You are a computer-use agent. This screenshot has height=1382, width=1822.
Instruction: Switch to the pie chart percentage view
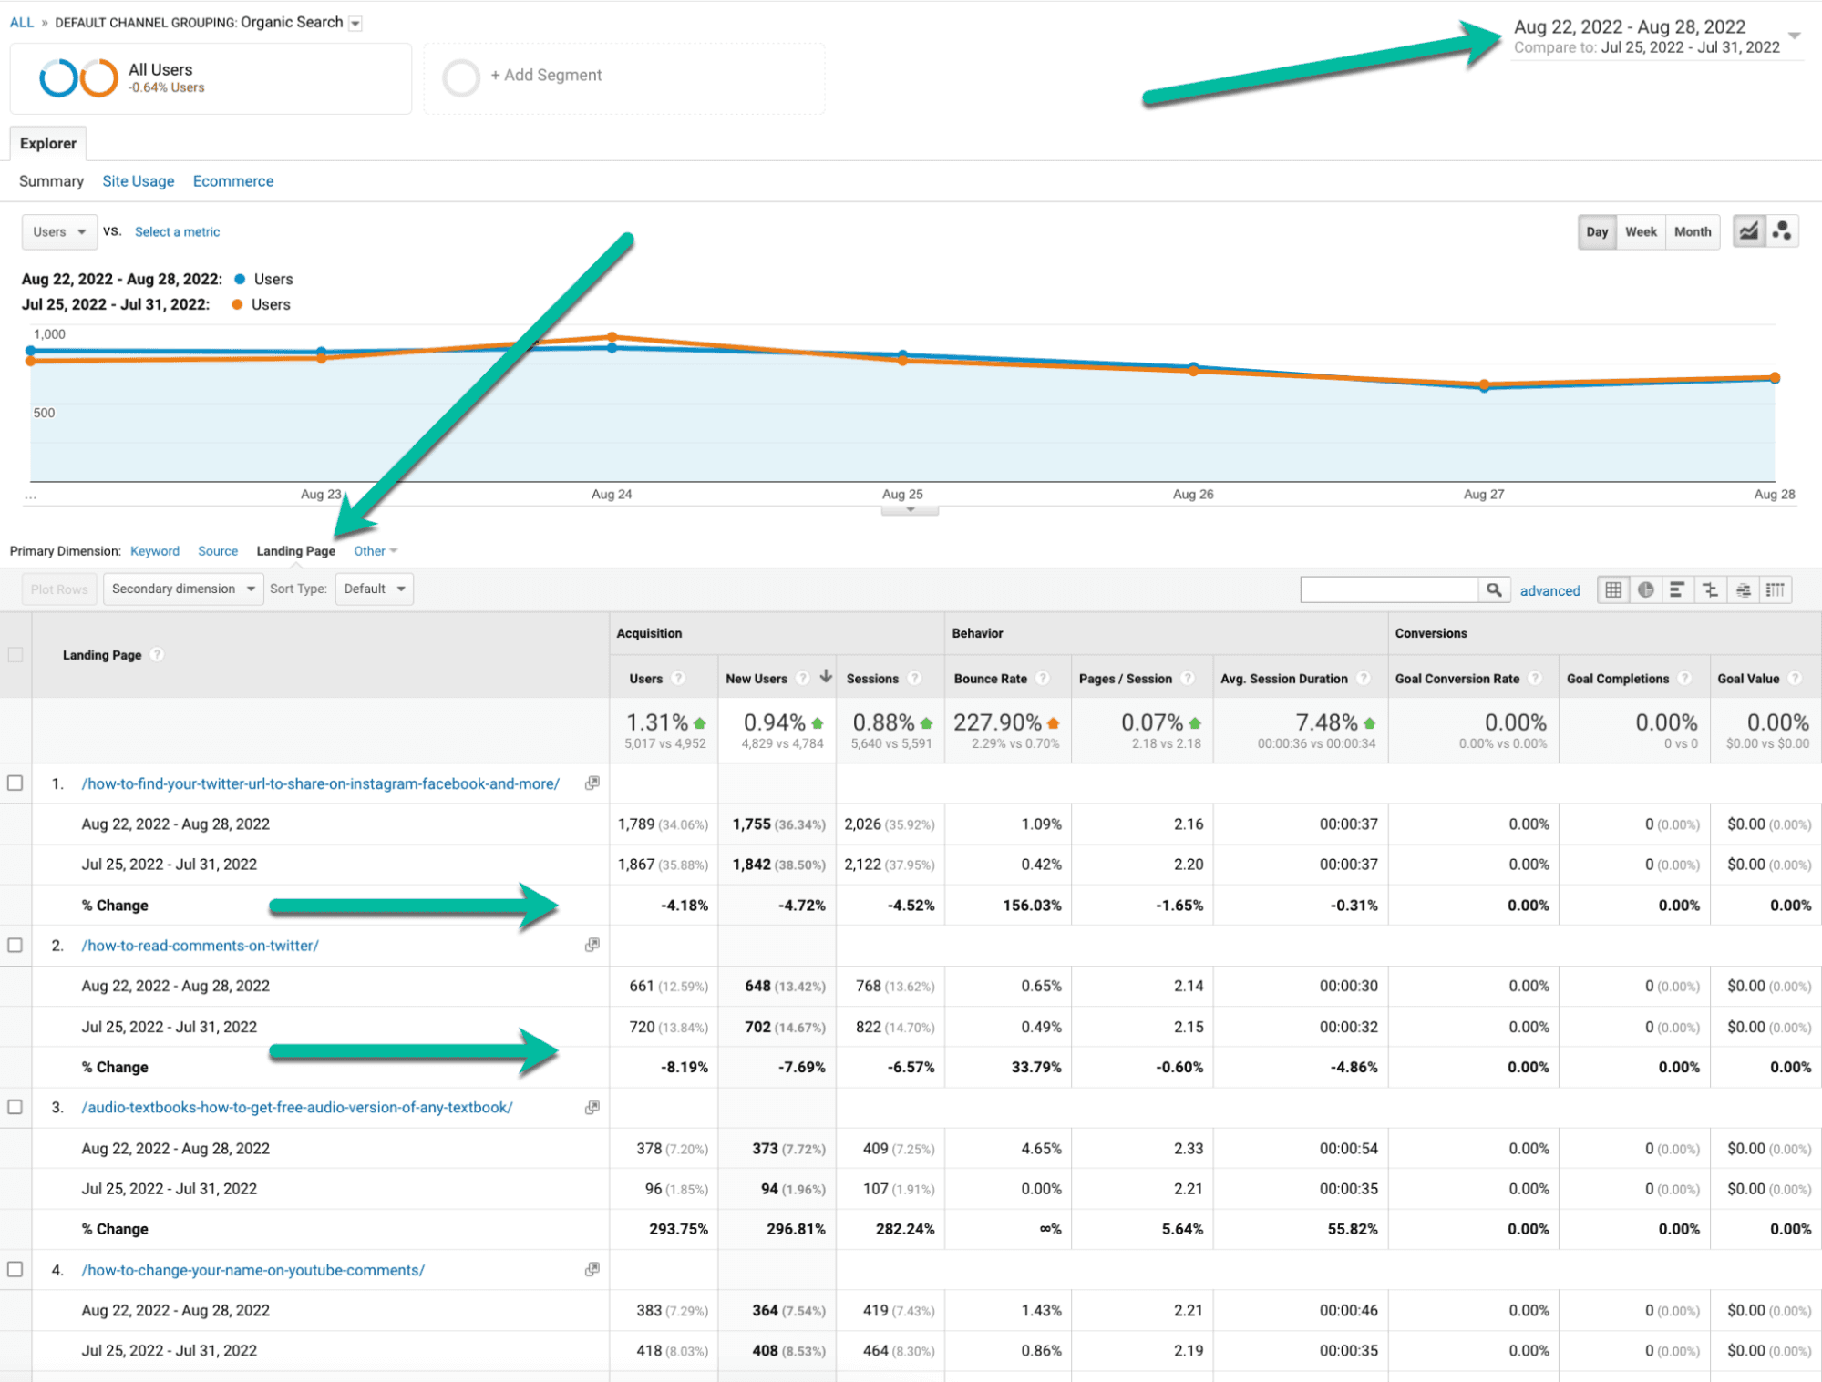(x=1645, y=589)
